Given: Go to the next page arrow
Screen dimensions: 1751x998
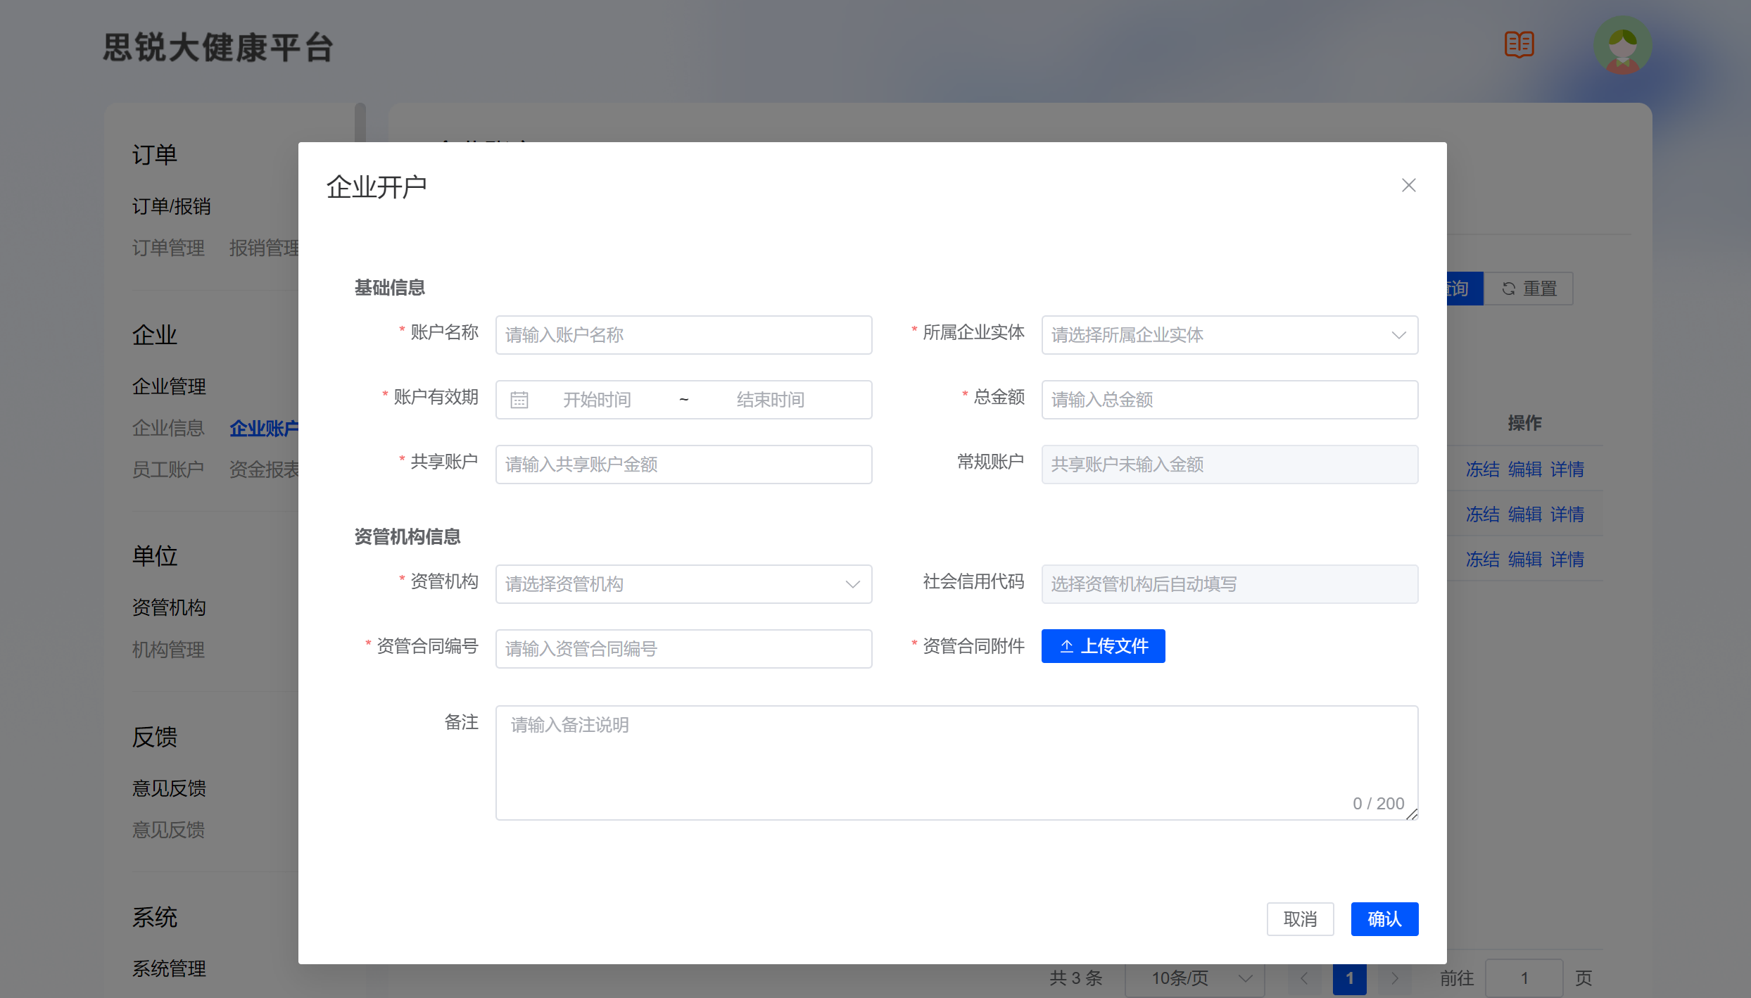Looking at the screenshot, I should [1394, 978].
